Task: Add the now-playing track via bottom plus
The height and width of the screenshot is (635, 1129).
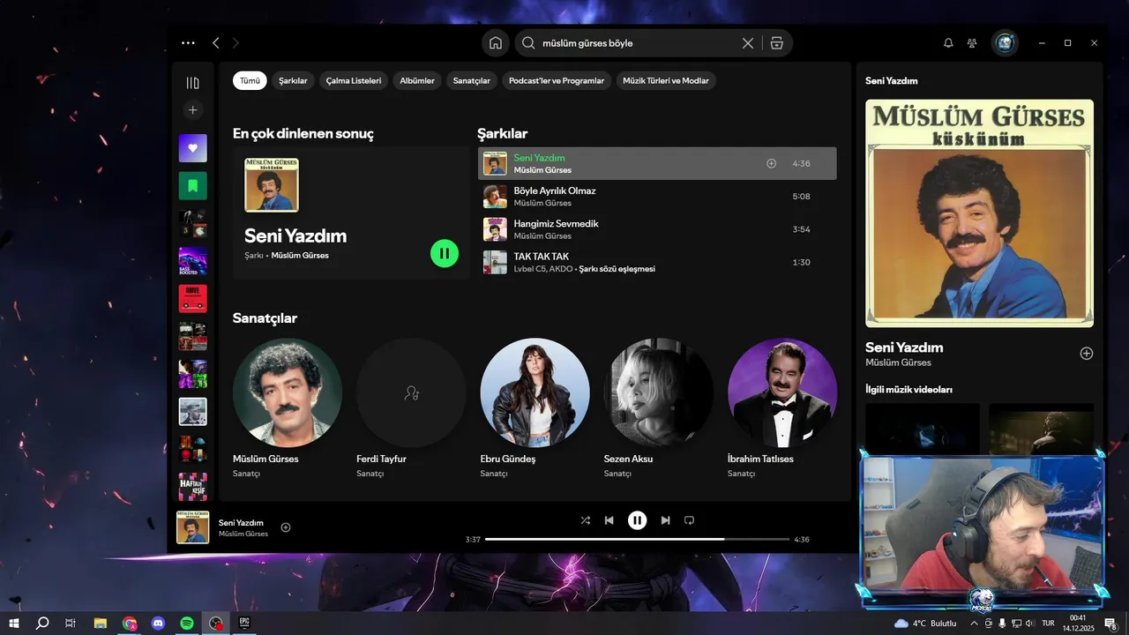Action: 286,527
